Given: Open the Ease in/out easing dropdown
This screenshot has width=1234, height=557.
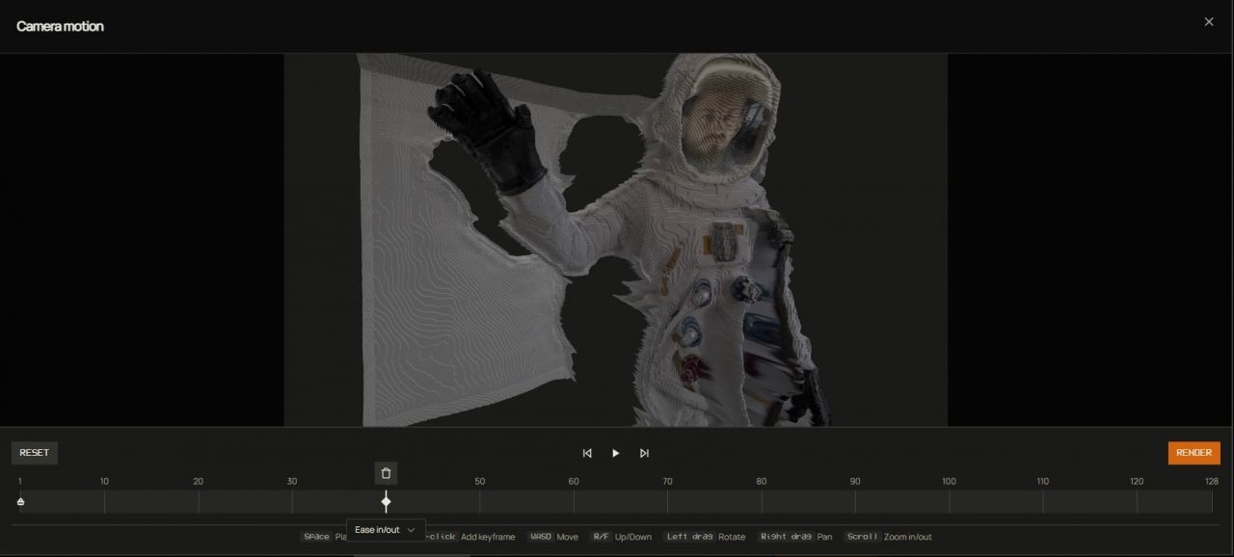Looking at the screenshot, I should tap(384, 529).
